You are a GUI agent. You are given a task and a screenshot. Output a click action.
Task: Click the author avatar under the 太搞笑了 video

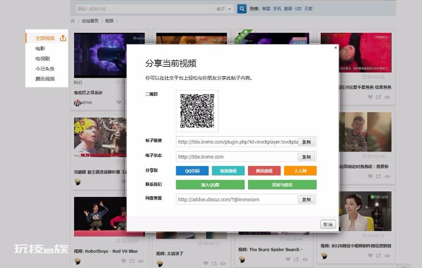coord(160,263)
